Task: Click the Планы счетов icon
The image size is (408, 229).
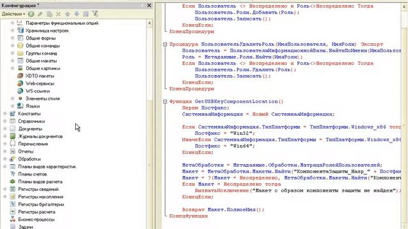Action: 13,174
